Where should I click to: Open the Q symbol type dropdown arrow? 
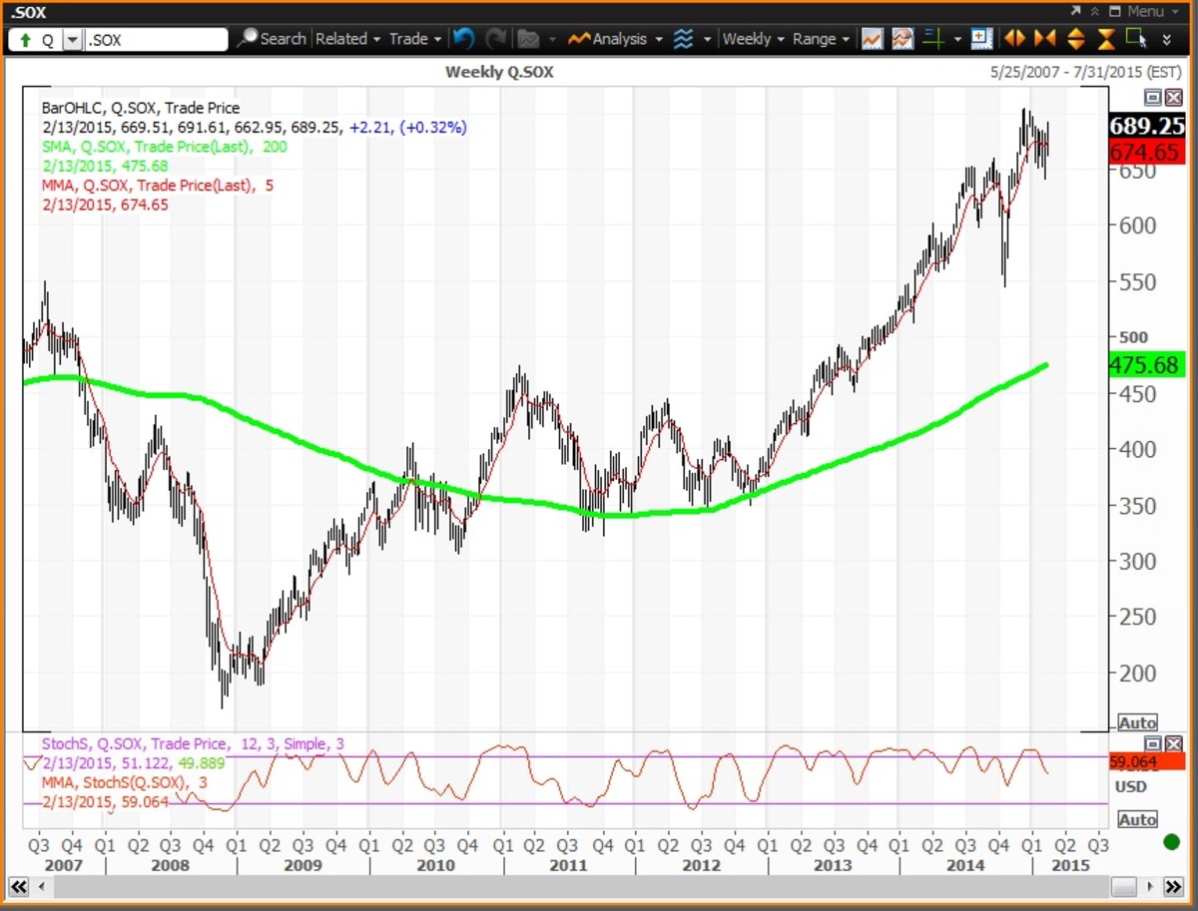(72, 41)
